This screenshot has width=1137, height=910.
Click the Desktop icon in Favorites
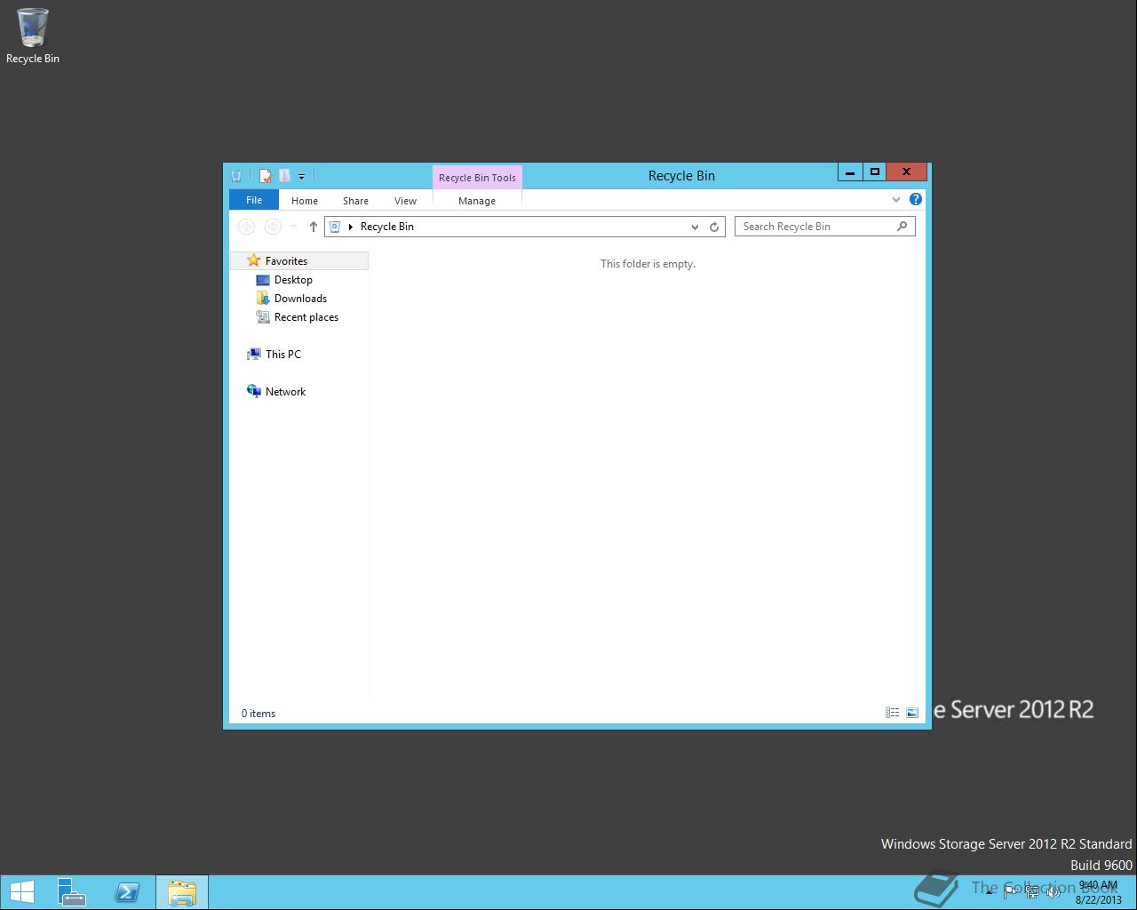click(x=263, y=280)
